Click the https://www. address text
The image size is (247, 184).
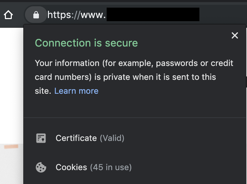point(76,15)
